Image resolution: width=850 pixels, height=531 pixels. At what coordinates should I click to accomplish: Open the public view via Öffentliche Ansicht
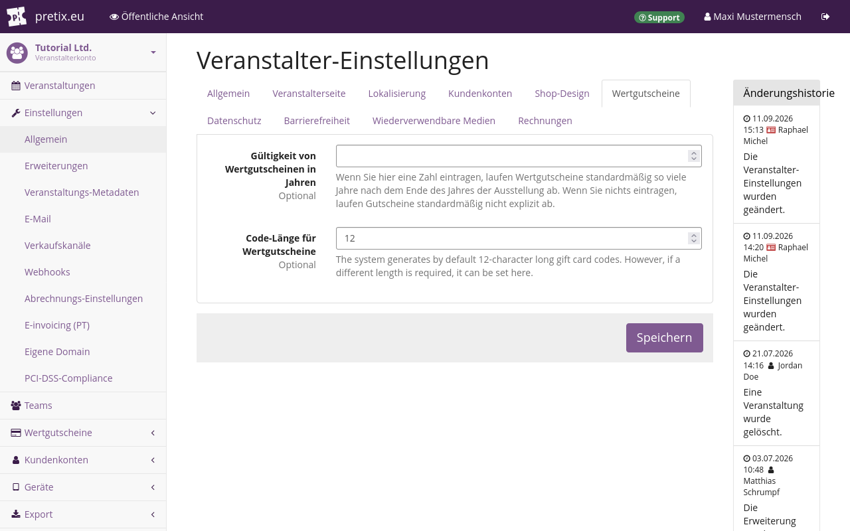(157, 17)
